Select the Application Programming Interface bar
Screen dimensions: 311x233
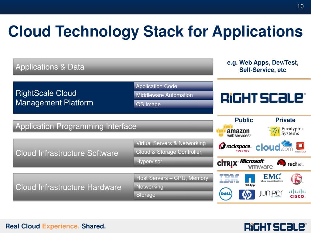[x=113, y=126]
